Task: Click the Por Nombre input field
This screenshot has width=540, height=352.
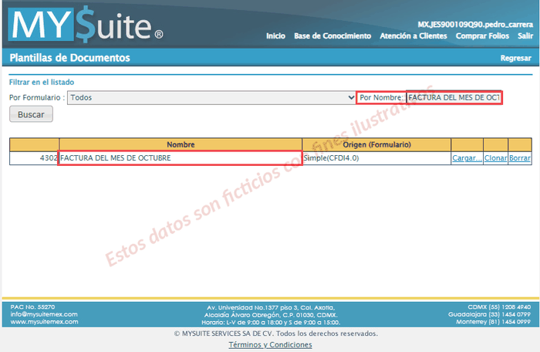Action: (x=454, y=97)
